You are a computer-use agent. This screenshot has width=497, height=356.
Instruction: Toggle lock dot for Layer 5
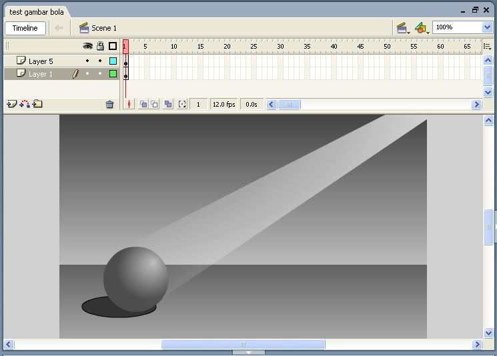point(100,61)
